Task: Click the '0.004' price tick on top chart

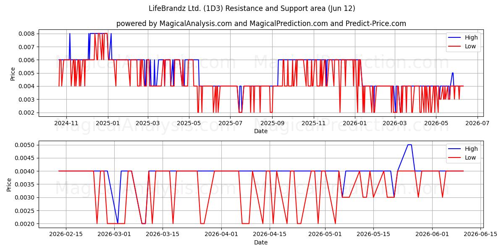Action: coord(27,86)
